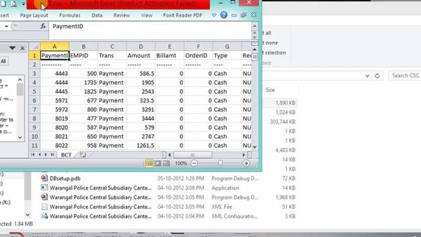Image resolution: width=421 pixels, height=237 pixels.
Task: Go to next sheet navigation arrow
Action: [45, 155]
